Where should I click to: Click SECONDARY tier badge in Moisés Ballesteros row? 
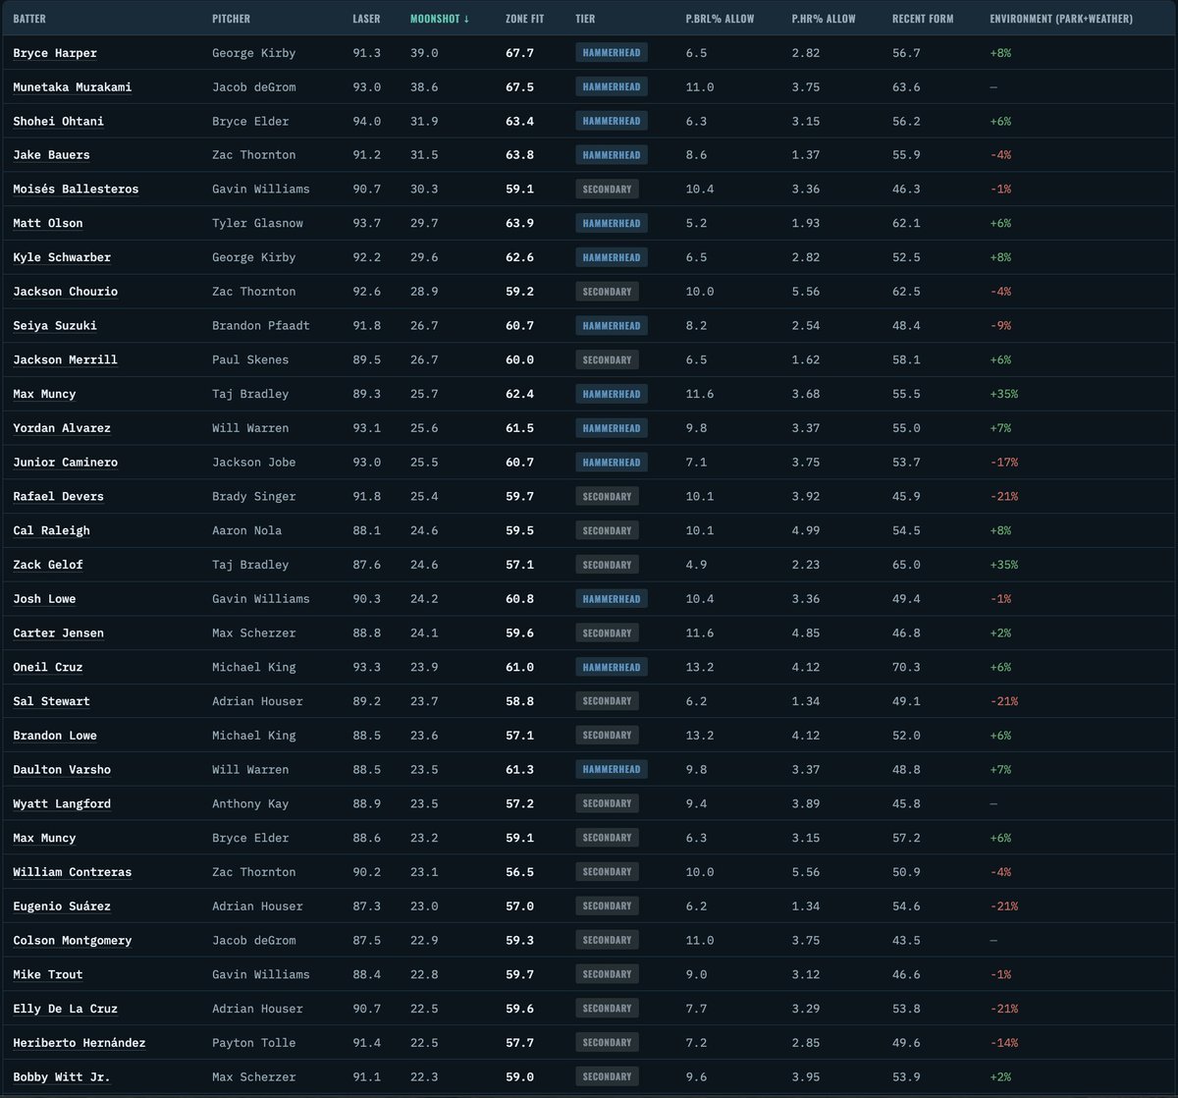tap(607, 190)
